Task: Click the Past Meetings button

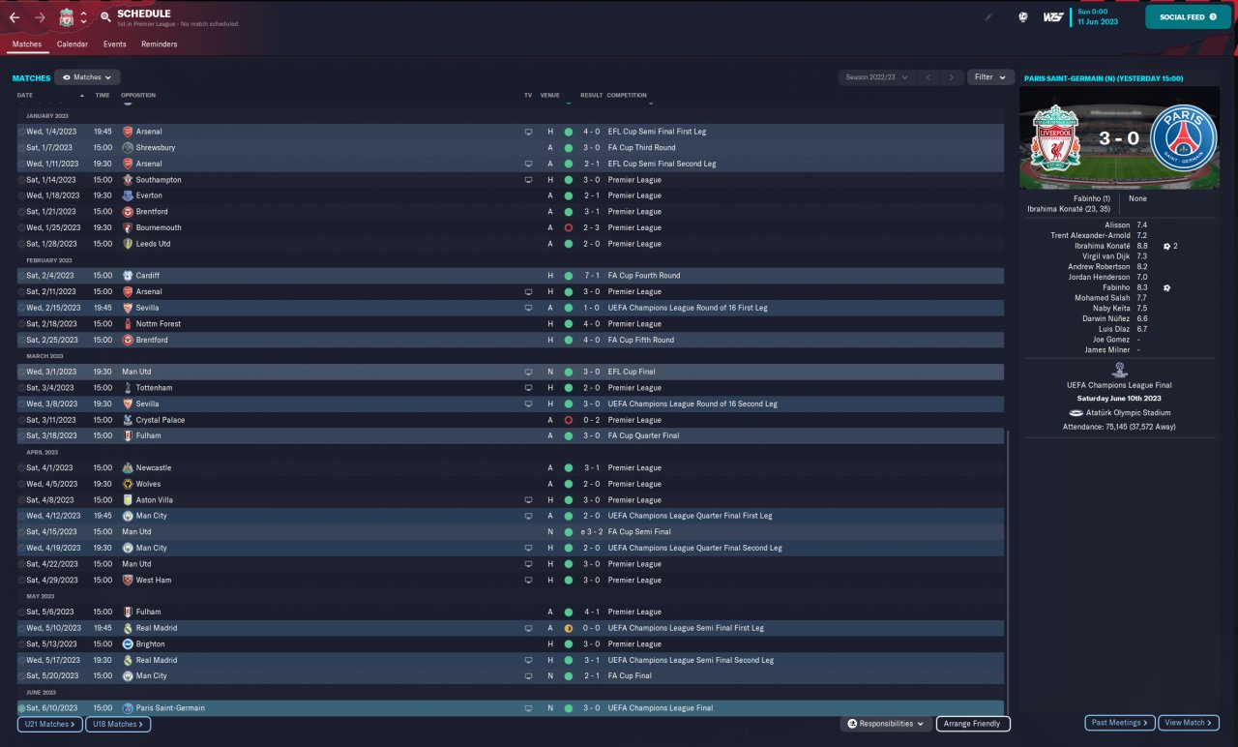Action: tap(1120, 723)
